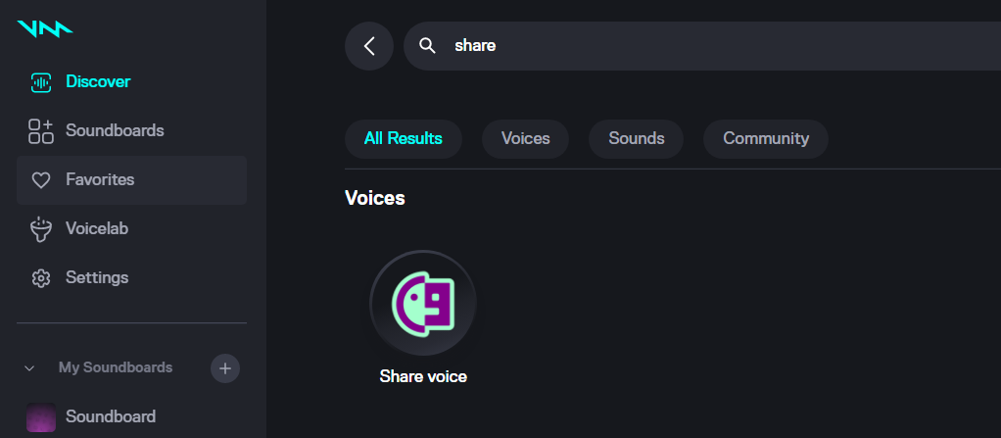Click the My Soundboards section heading

click(x=116, y=367)
